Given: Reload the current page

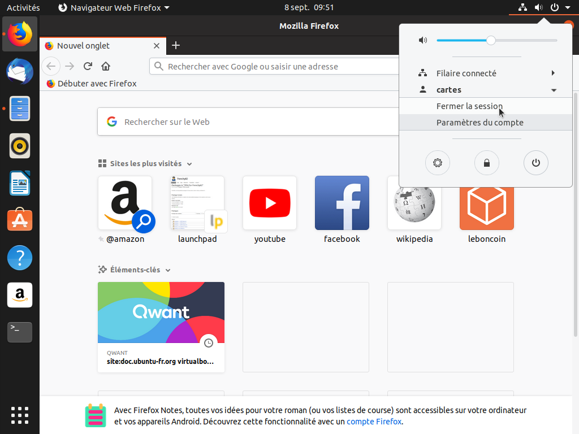Looking at the screenshot, I should pyautogui.click(x=88, y=67).
